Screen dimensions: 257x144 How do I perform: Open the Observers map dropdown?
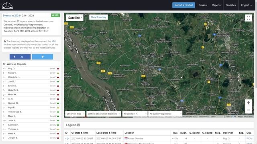click(x=75, y=114)
